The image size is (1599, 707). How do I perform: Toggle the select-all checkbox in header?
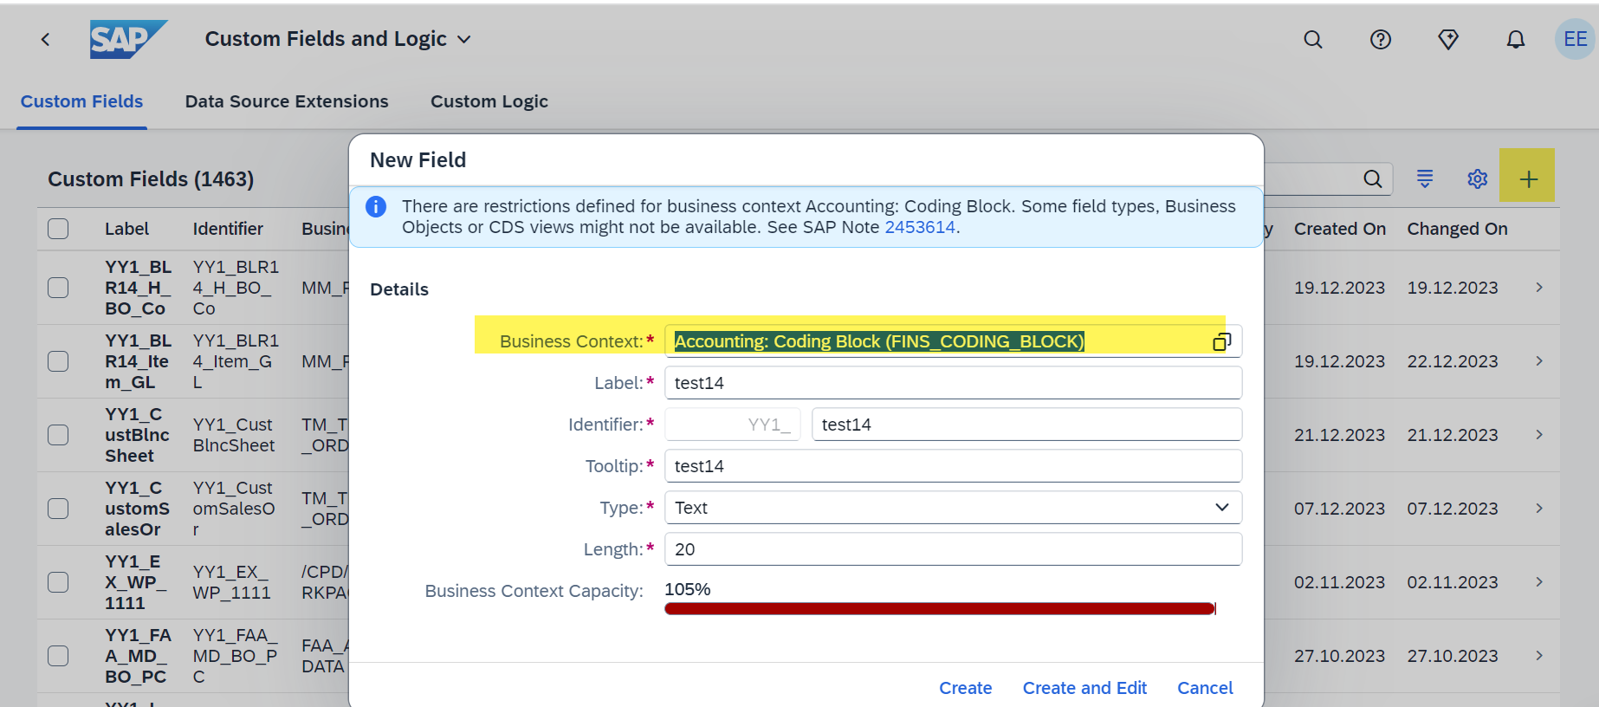[x=58, y=229]
